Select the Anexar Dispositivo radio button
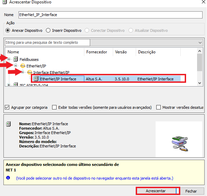The image size is (207, 196). point(8,30)
